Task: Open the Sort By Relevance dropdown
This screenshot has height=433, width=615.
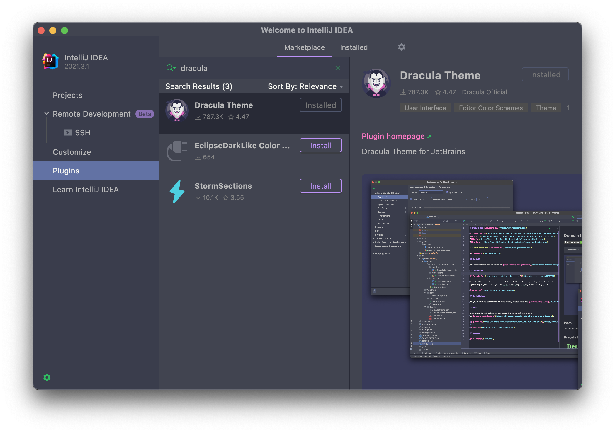Action: click(305, 86)
